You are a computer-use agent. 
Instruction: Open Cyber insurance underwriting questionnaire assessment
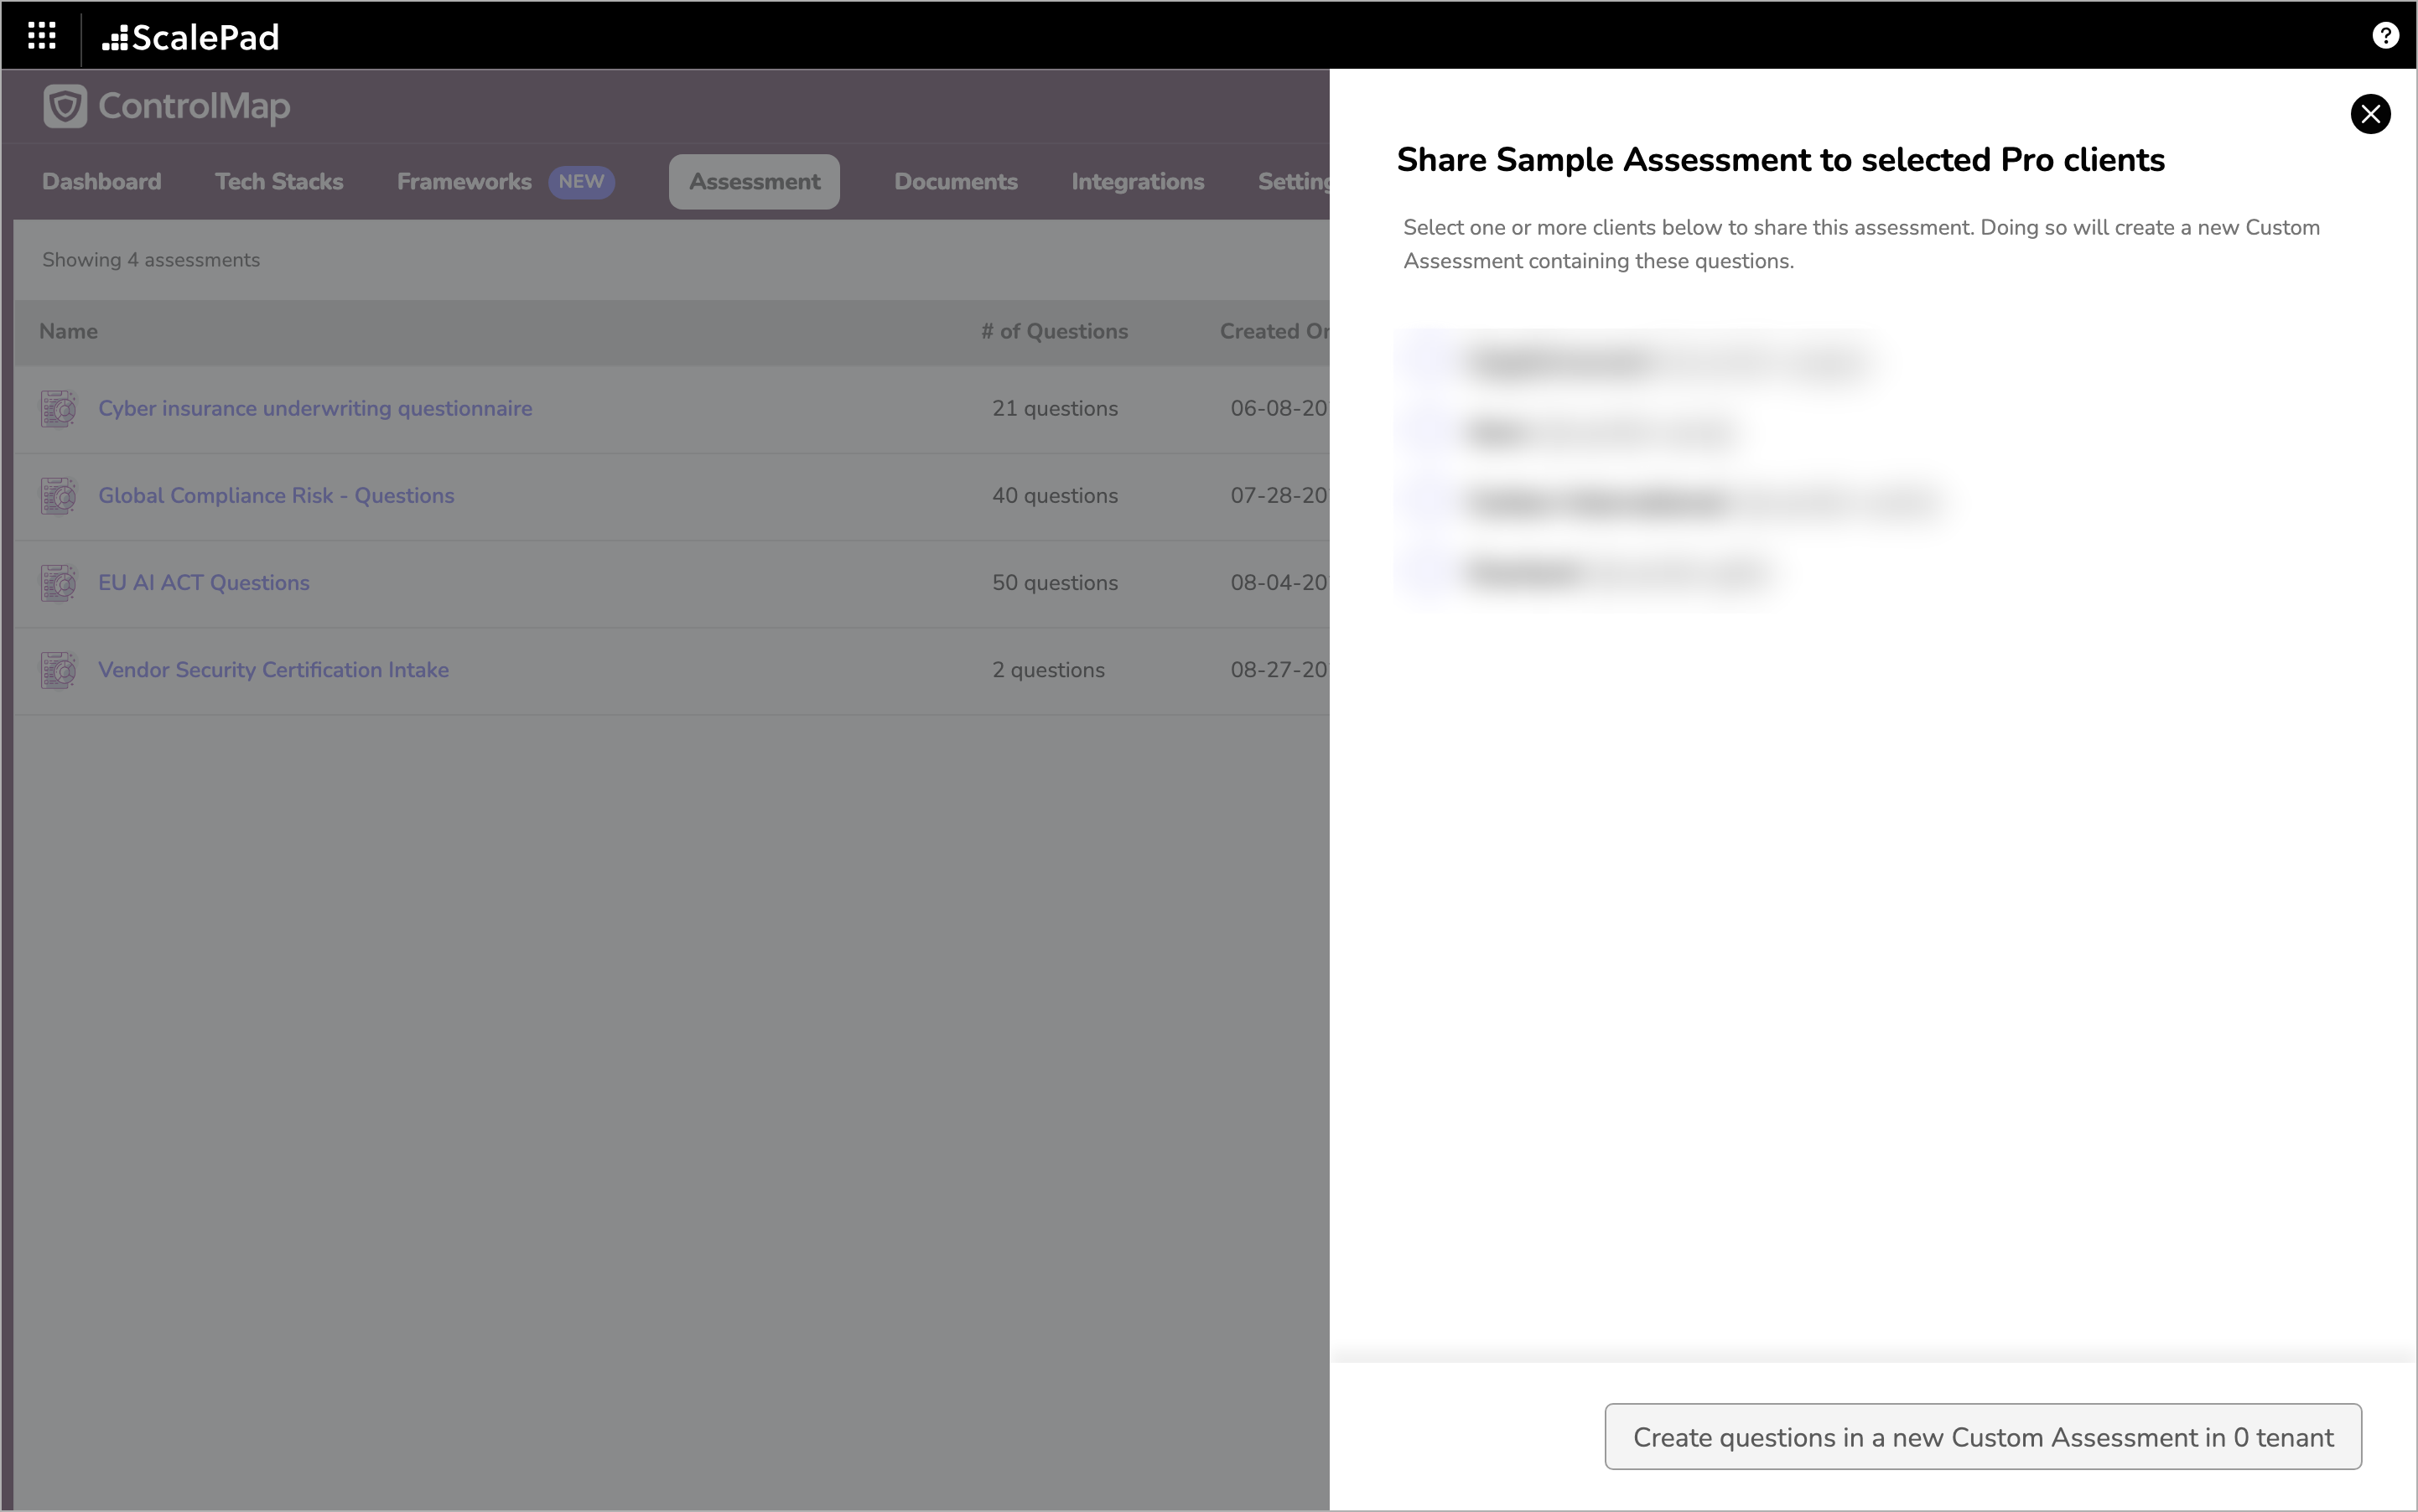(315, 409)
